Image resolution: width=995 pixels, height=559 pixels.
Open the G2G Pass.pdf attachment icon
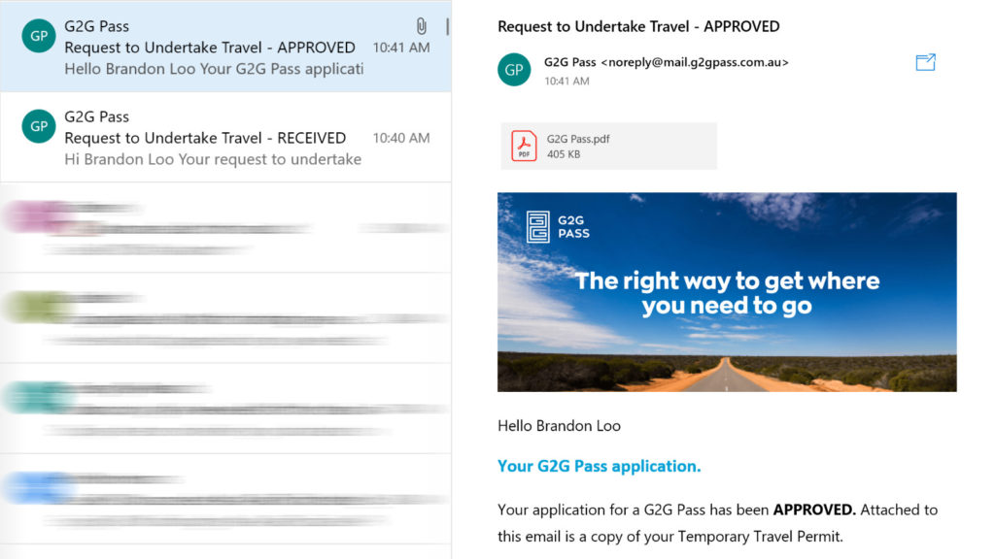[x=524, y=146]
